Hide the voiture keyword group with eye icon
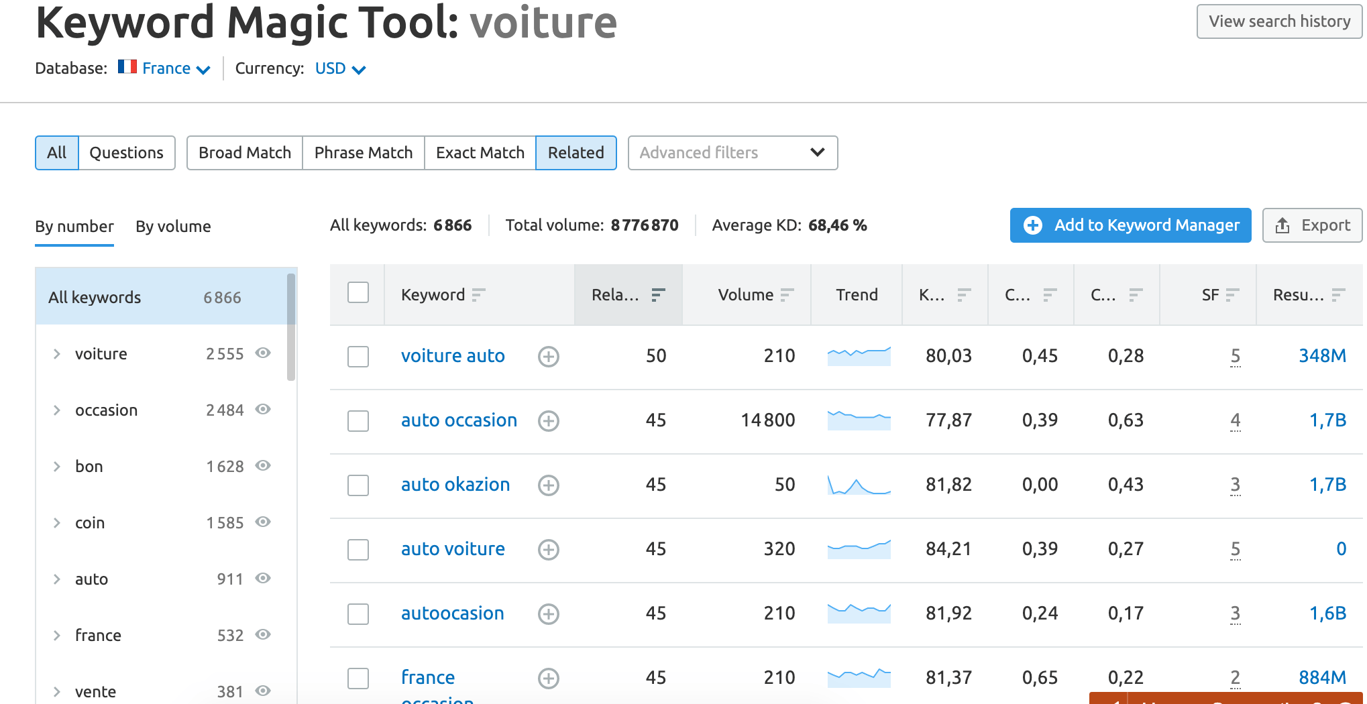Image resolution: width=1367 pixels, height=704 pixels. pyautogui.click(x=263, y=353)
